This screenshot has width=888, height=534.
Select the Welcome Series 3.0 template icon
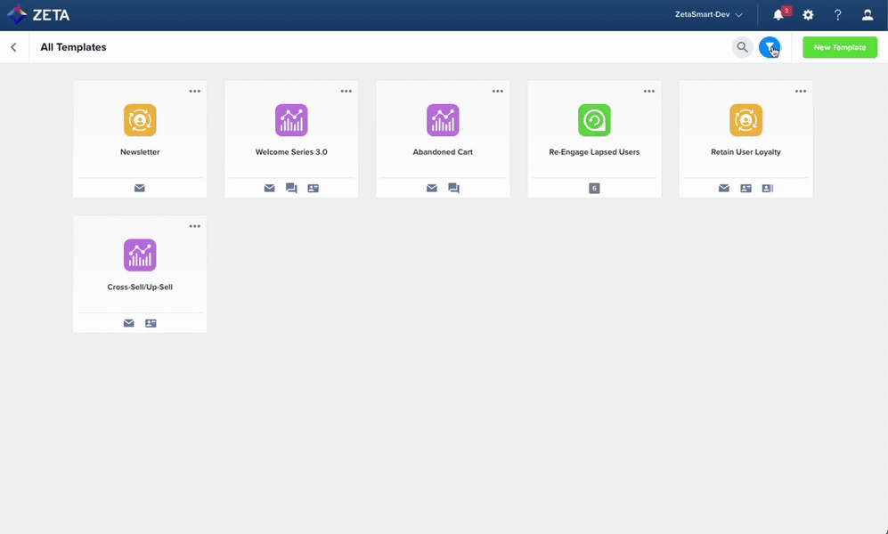[x=291, y=118]
